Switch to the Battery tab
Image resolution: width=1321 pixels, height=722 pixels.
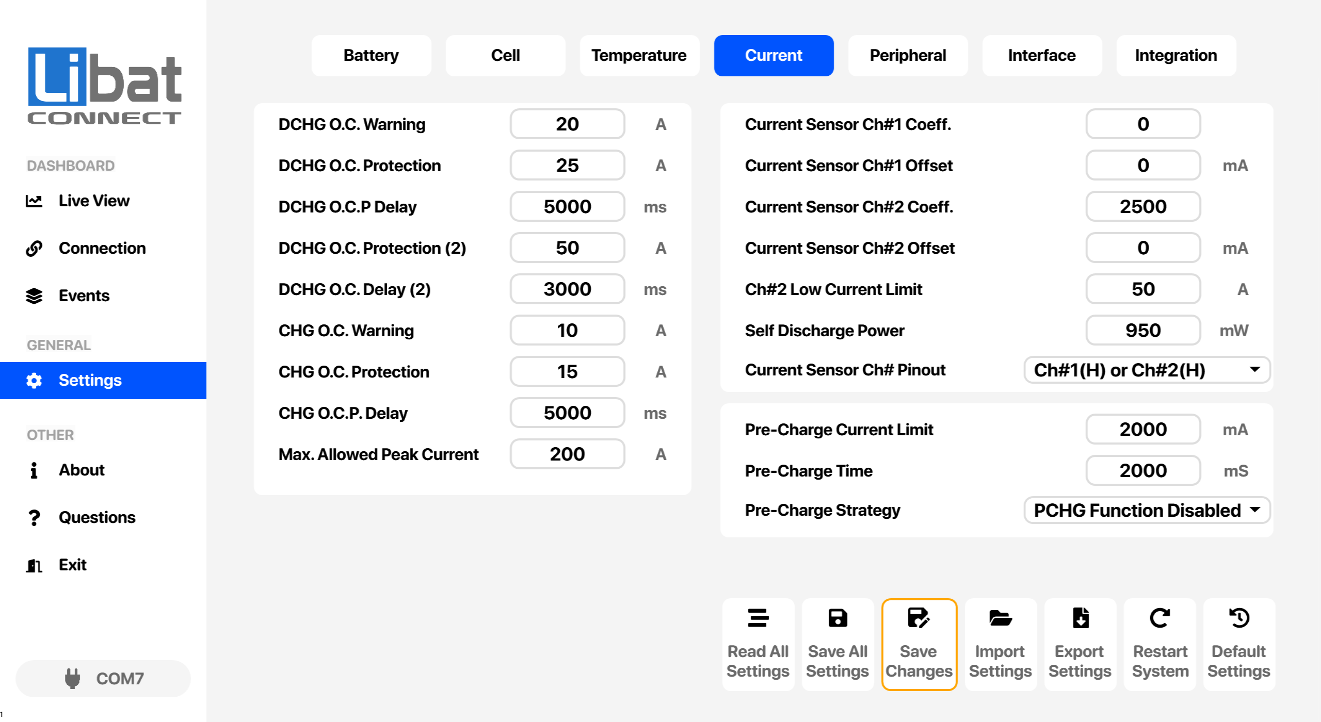[x=371, y=56]
